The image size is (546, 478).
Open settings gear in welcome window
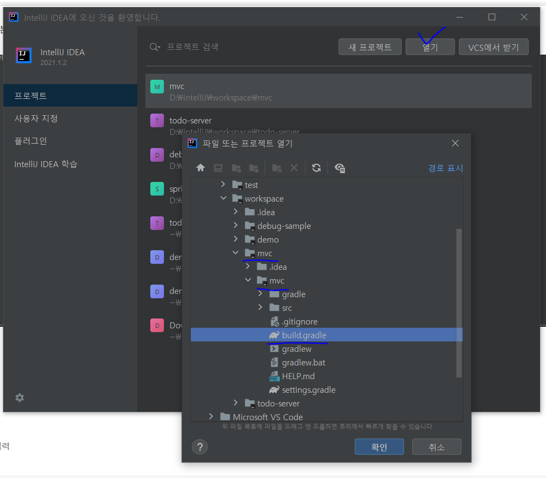[x=20, y=398]
